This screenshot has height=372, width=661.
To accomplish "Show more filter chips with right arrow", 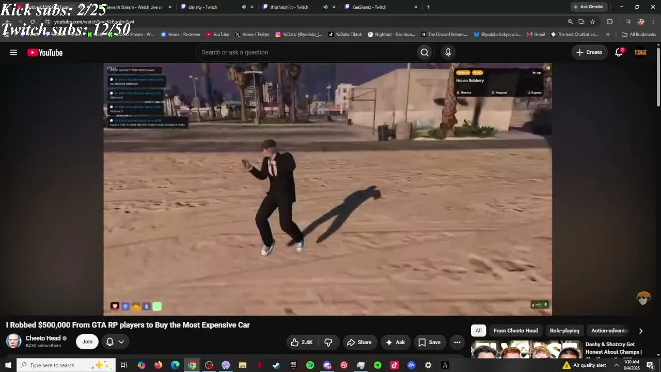I will coord(641,331).
